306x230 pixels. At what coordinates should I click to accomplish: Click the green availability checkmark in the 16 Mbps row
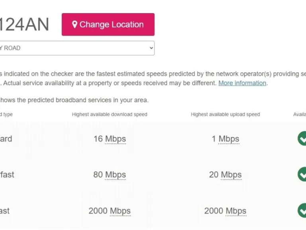click(x=302, y=139)
